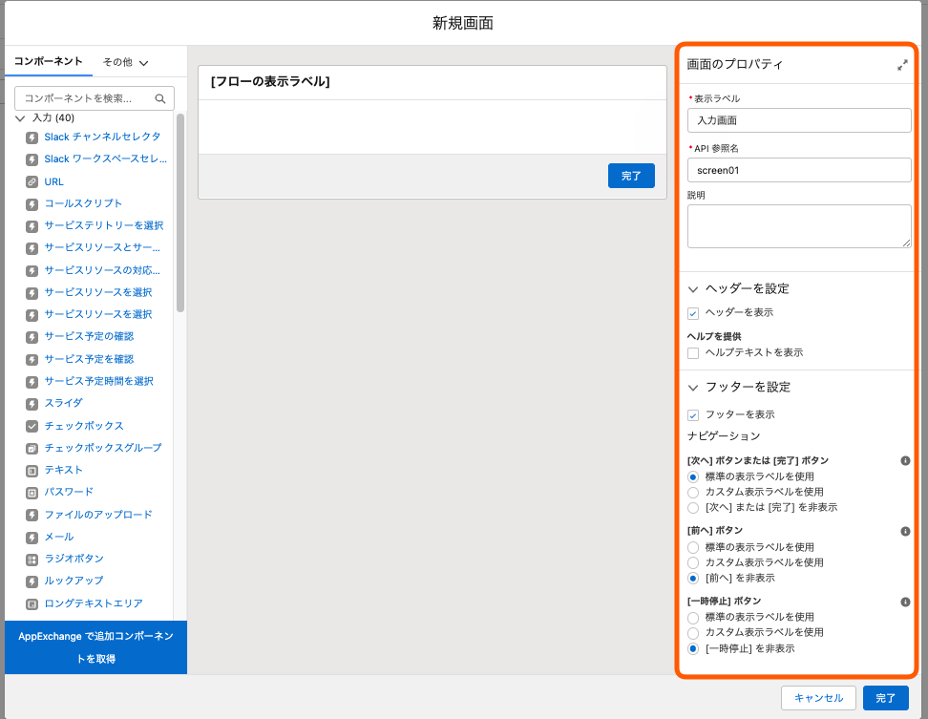The width and height of the screenshot is (928, 719).
Task: Click the コールスクリプト component icon
Action: click(32, 204)
